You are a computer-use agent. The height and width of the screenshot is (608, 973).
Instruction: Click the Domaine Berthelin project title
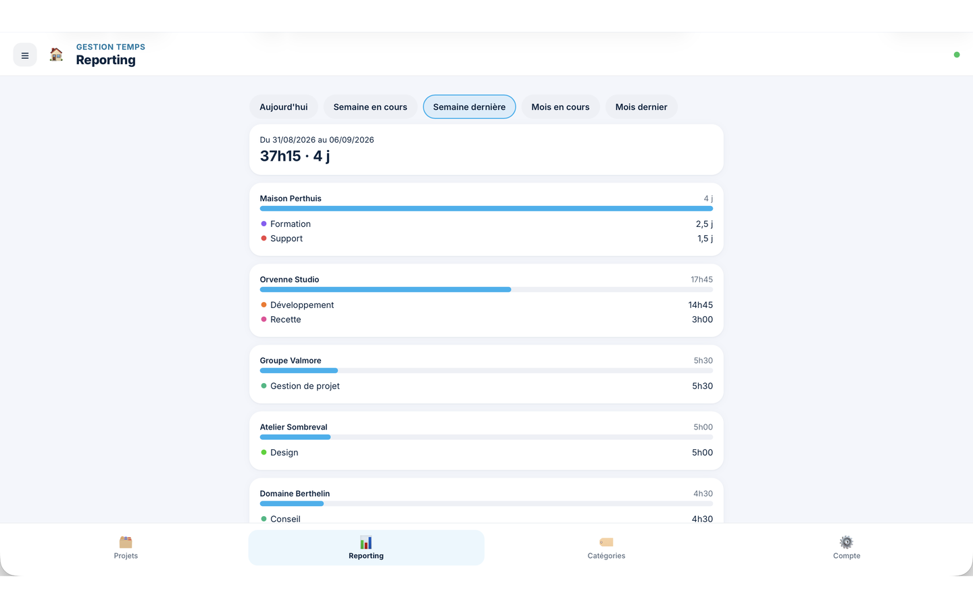(295, 494)
